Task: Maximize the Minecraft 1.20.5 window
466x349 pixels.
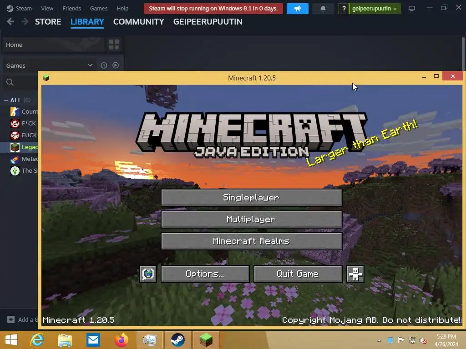Action: click(436, 76)
